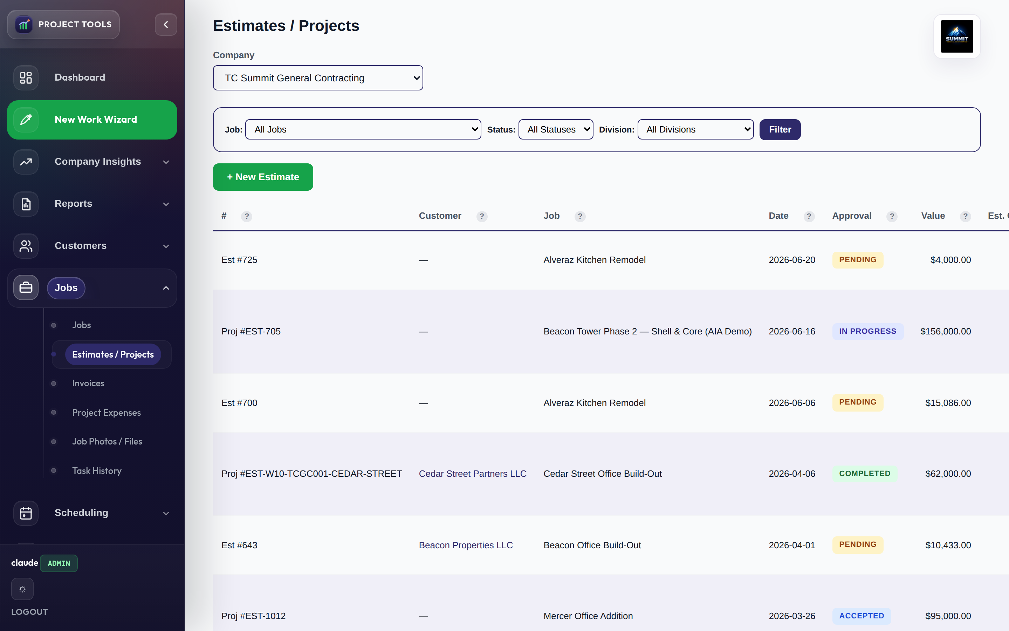Click the ADMIN badge
The width and height of the screenshot is (1009, 631).
[x=59, y=563]
